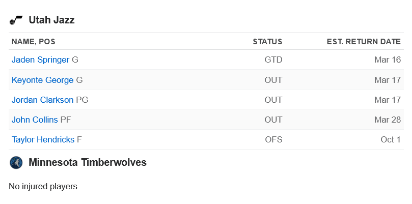The width and height of the screenshot is (412, 204).
Task: Click Jordan Clarkson's Mar 17 return date
Action: tap(388, 100)
